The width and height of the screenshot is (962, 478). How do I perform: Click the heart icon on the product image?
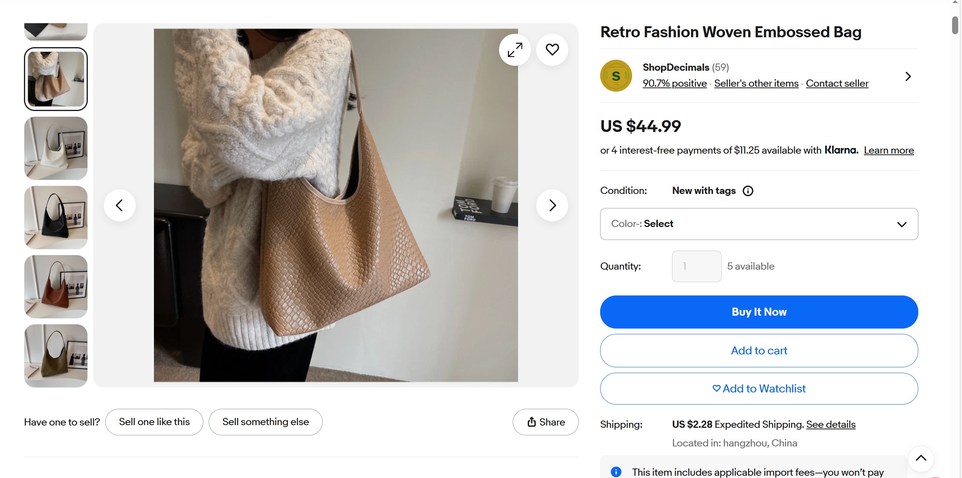pyautogui.click(x=552, y=50)
